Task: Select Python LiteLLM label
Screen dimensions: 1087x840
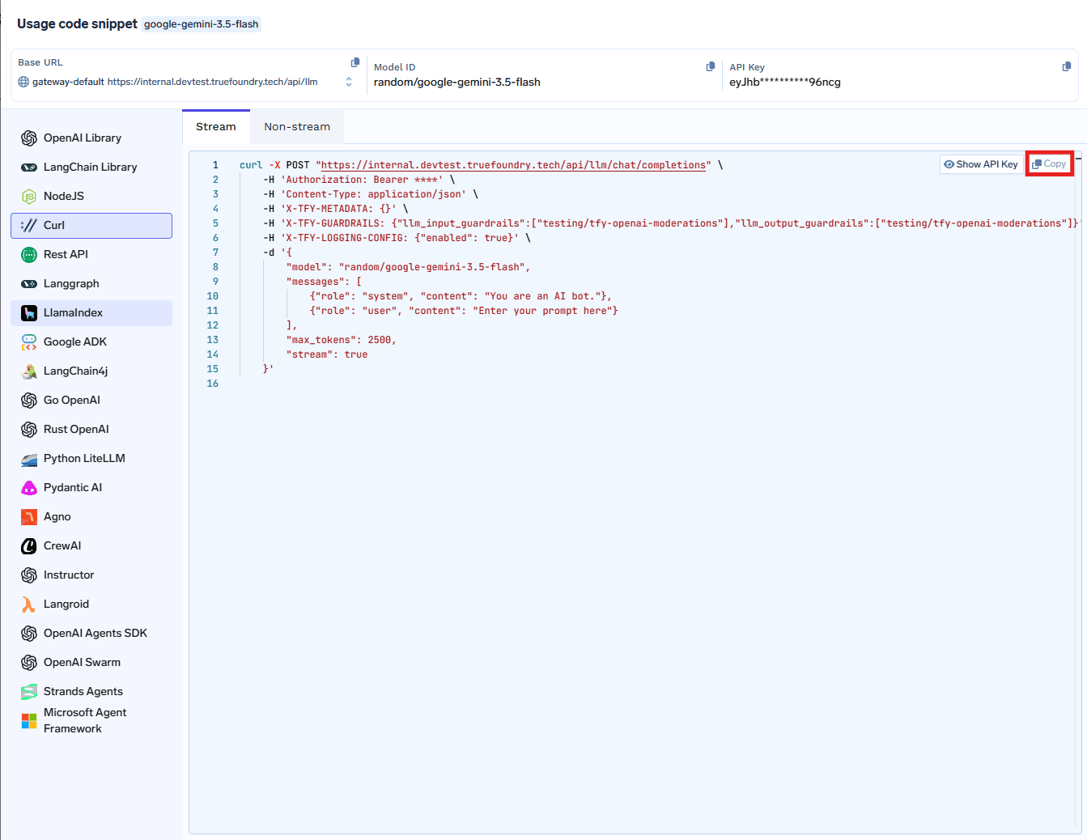Action: 84,459
